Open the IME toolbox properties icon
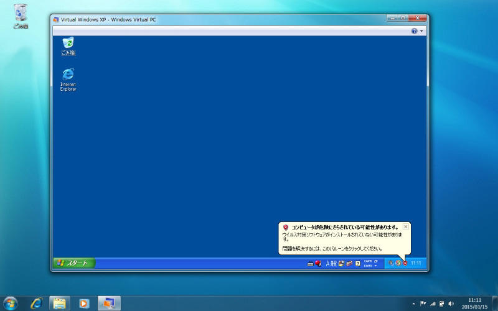 pos(349,263)
